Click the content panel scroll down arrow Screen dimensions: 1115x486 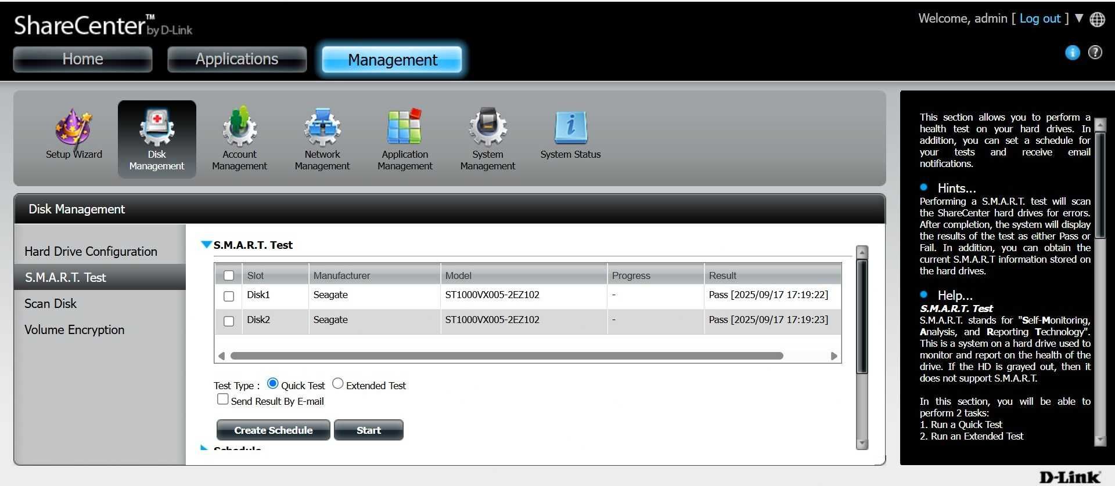tap(862, 443)
